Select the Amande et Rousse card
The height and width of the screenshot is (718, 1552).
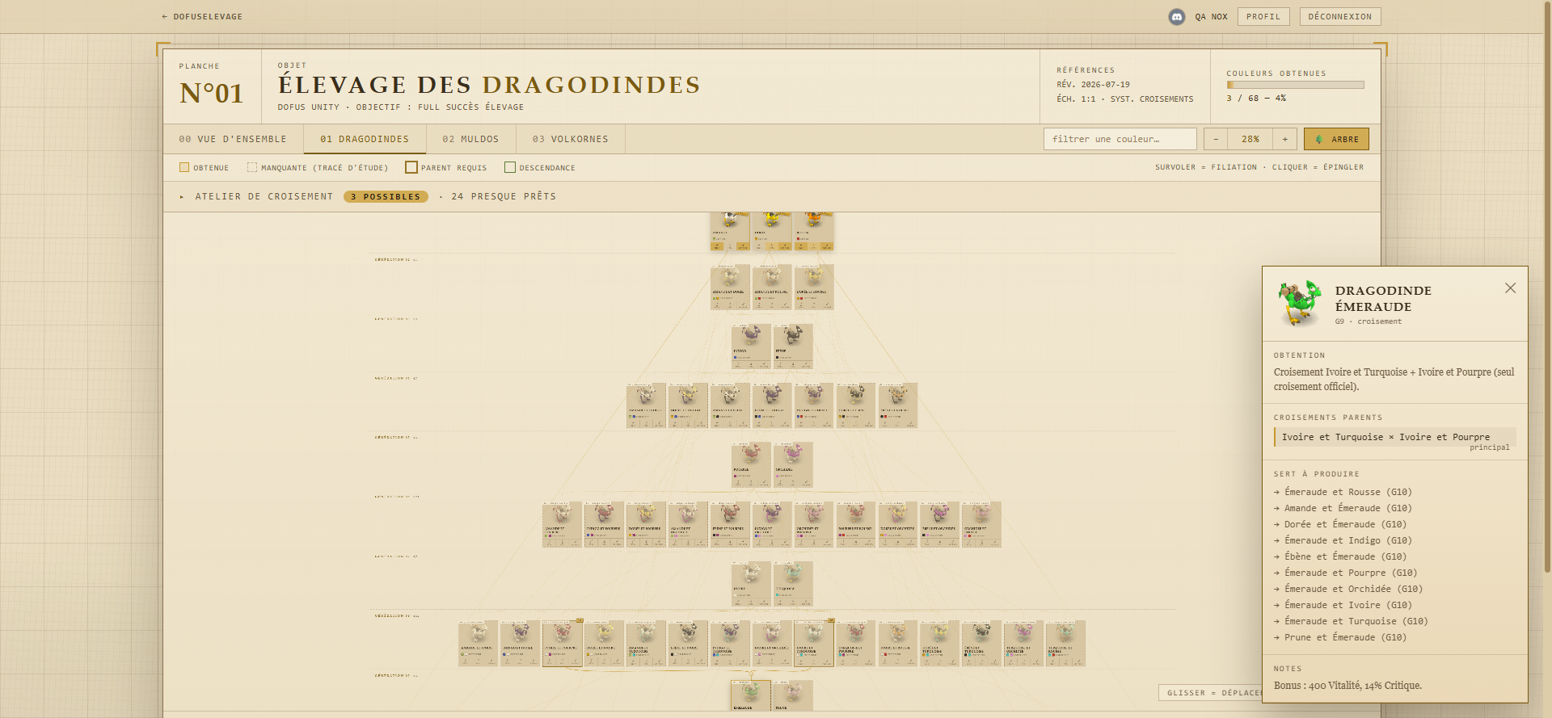(772, 287)
